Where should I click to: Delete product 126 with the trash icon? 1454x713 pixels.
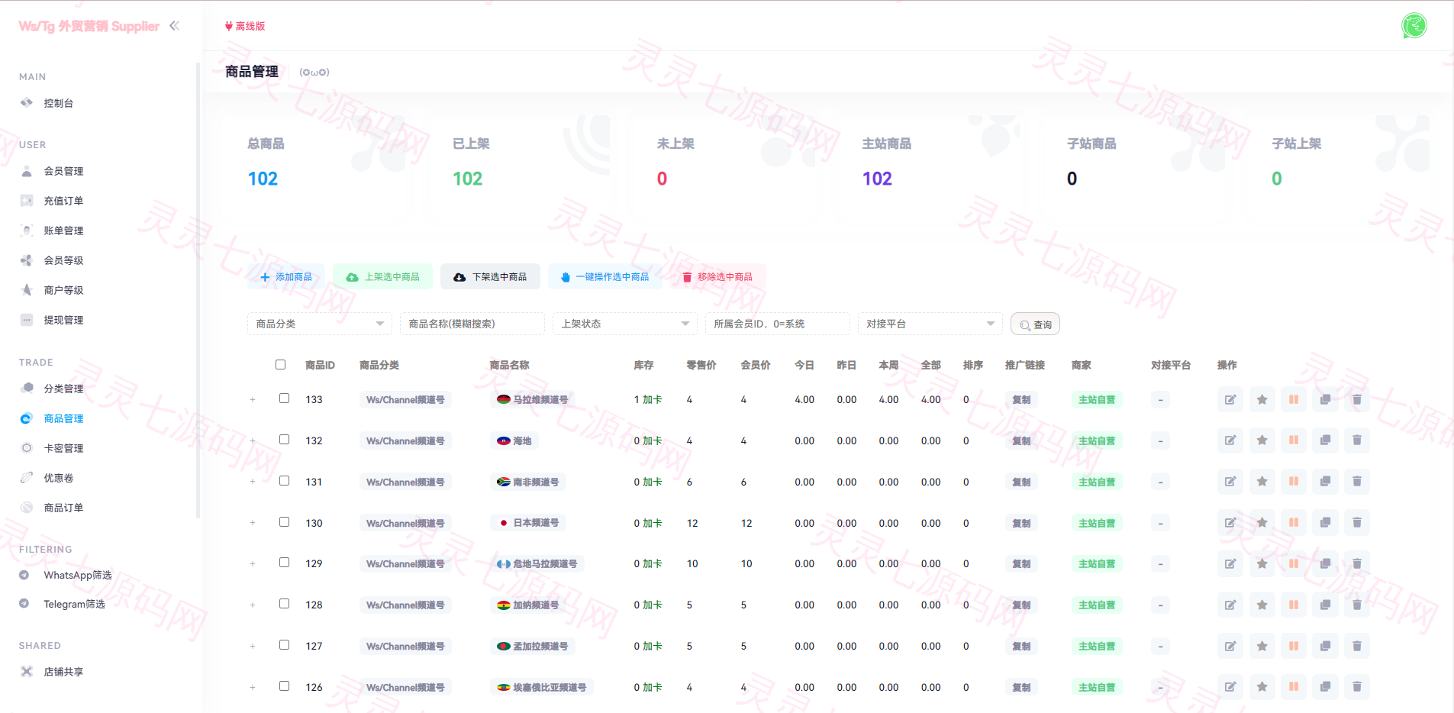(x=1357, y=687)
